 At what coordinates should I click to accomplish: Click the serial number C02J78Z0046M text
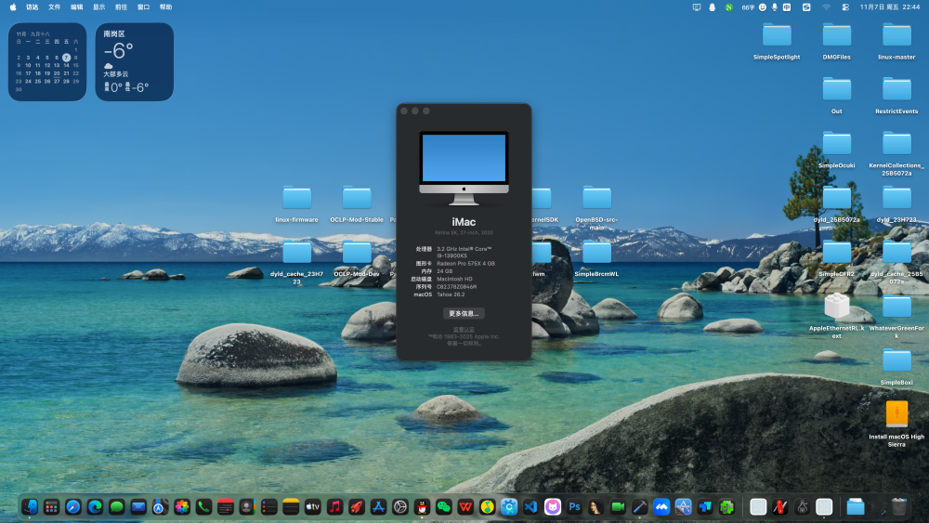point(456,287)
